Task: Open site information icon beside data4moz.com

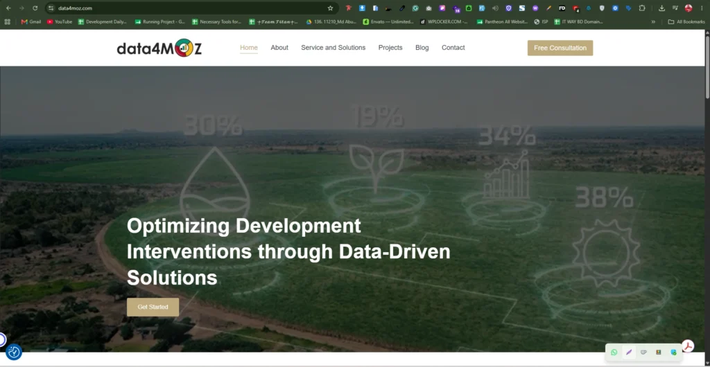Action: 51,8
